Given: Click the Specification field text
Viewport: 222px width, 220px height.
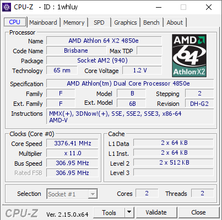Looking at the screenshot, I should (x=130, y=83).
